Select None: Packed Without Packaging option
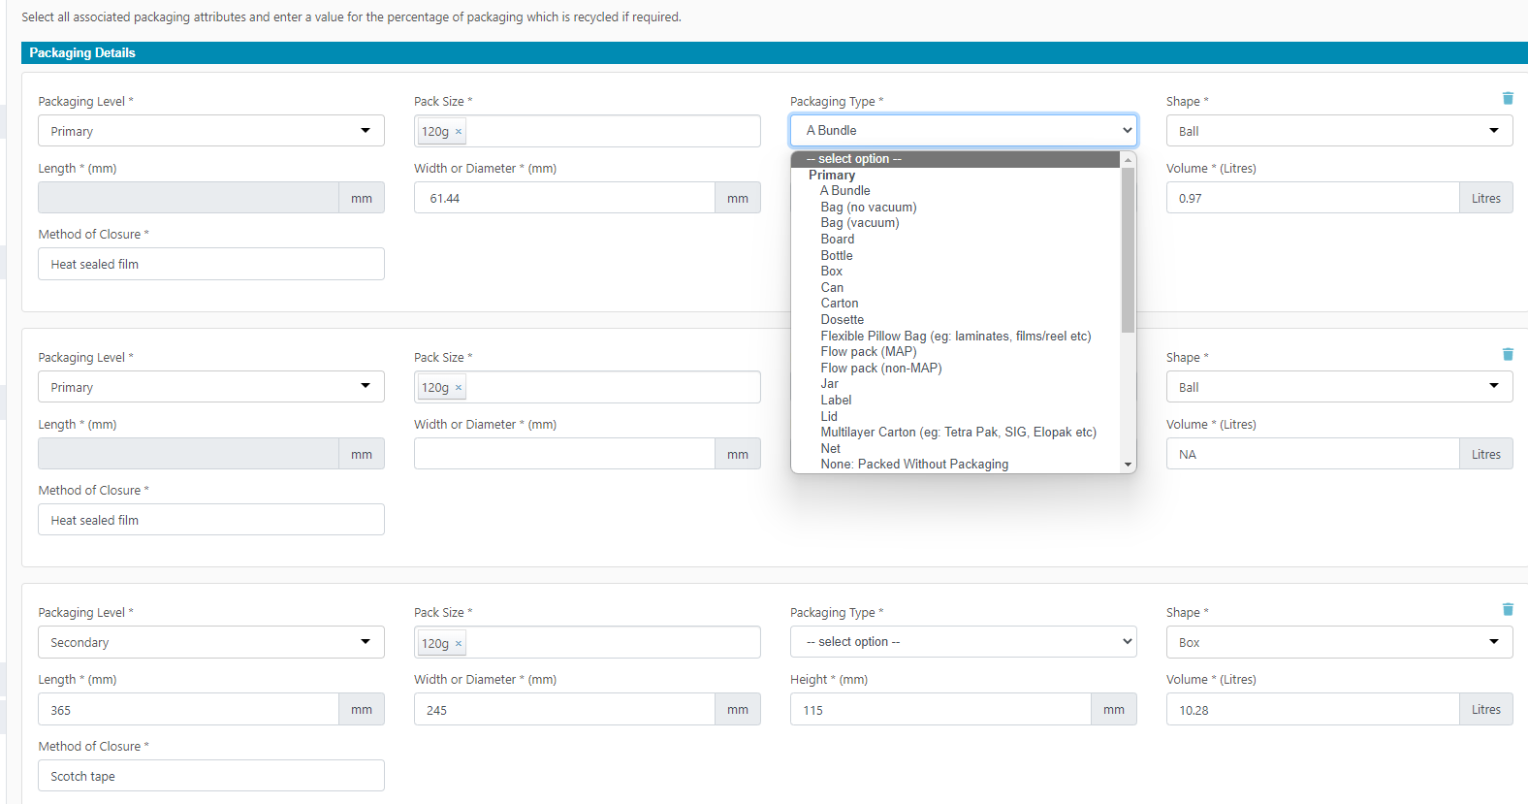This screenshot has width=1528, height=804. coord(914,465)
